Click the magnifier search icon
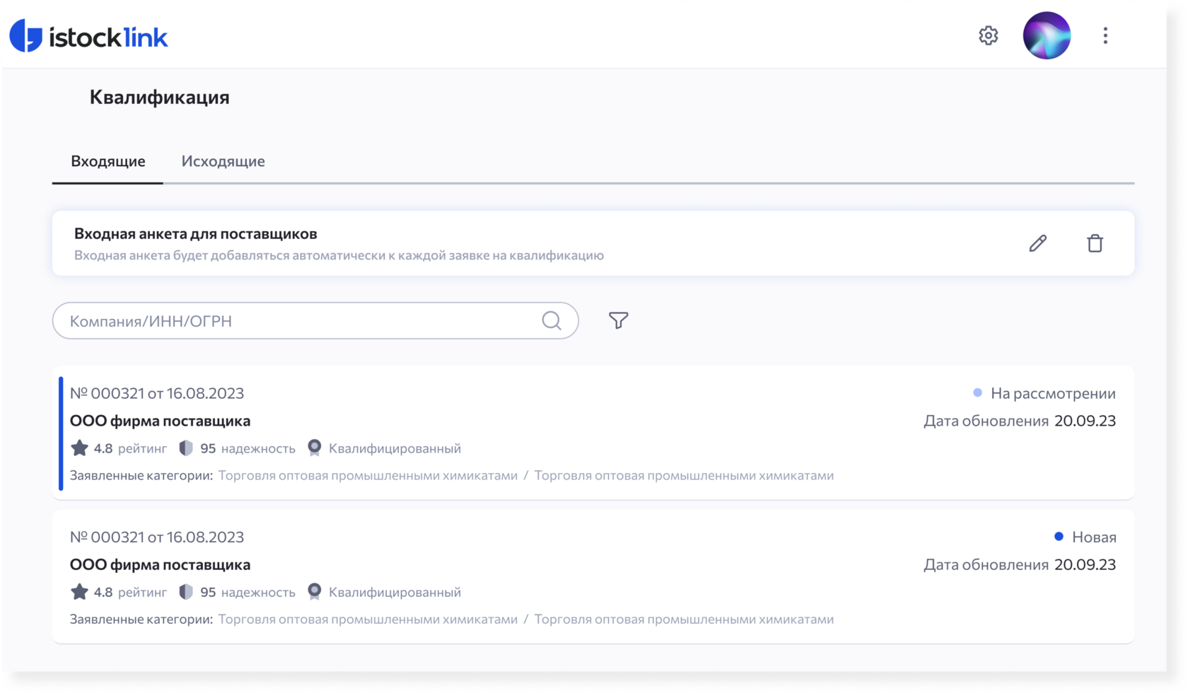 click(x=552, y=320)
